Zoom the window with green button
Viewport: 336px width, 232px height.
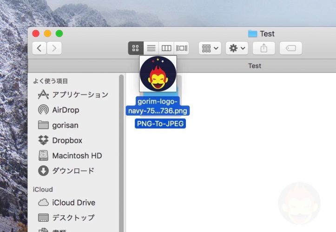coord(59,33)
